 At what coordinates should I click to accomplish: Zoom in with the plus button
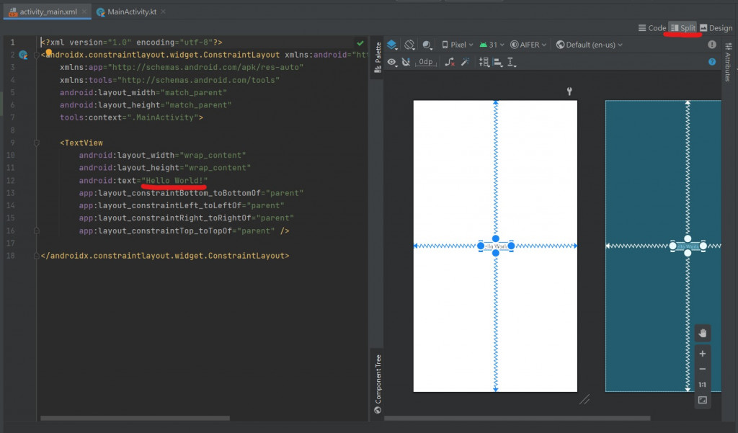click(x=702, y=354)
